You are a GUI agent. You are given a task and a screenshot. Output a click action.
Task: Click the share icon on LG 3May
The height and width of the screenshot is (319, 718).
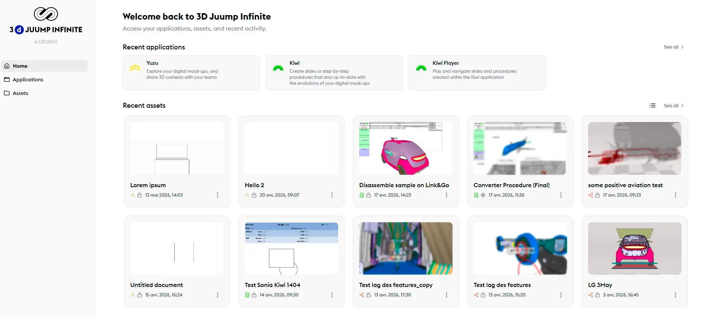point(591,295)
